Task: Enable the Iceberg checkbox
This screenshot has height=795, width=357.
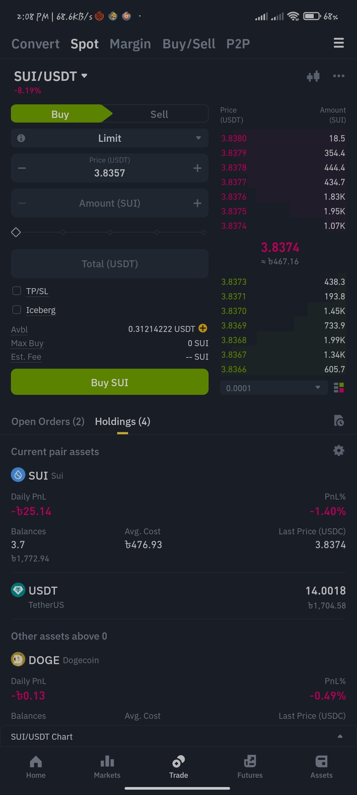Action: (x=17, y=310)
